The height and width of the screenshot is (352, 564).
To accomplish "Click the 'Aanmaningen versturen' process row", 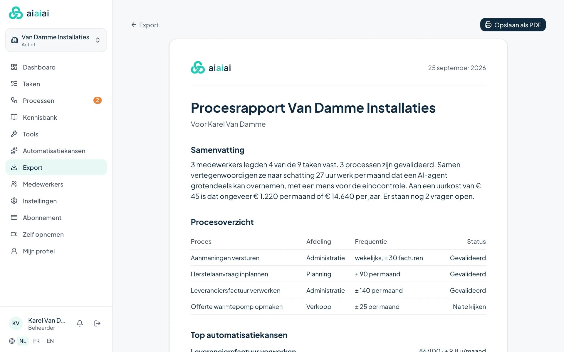I will point(338,258).
